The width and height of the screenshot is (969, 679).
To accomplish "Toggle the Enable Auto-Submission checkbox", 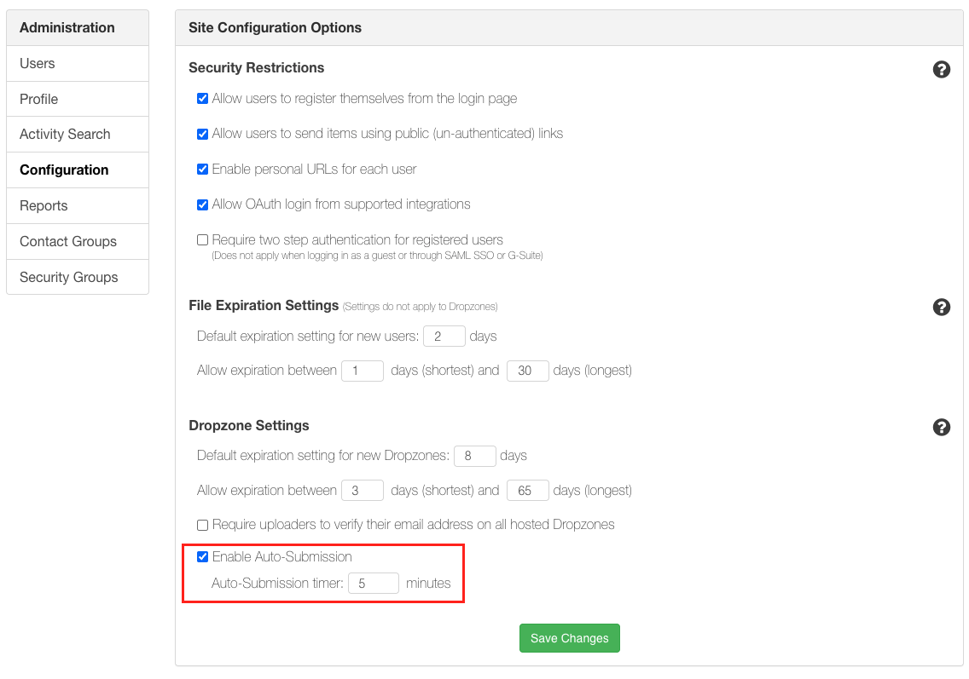I will click(x=202, y=556).
